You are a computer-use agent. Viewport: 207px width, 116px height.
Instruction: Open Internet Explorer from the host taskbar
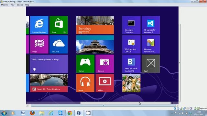coord(51,113)
